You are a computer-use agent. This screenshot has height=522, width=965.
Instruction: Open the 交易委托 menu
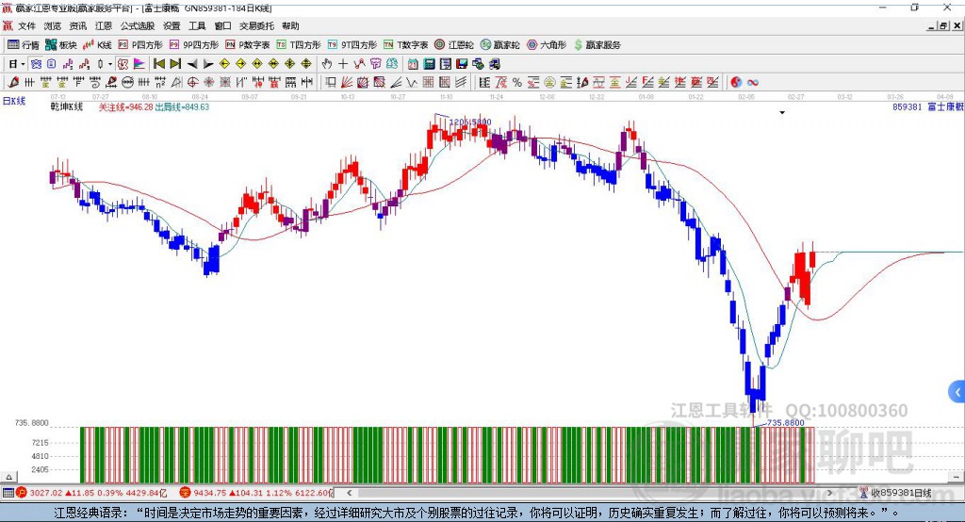pos(256,25)
